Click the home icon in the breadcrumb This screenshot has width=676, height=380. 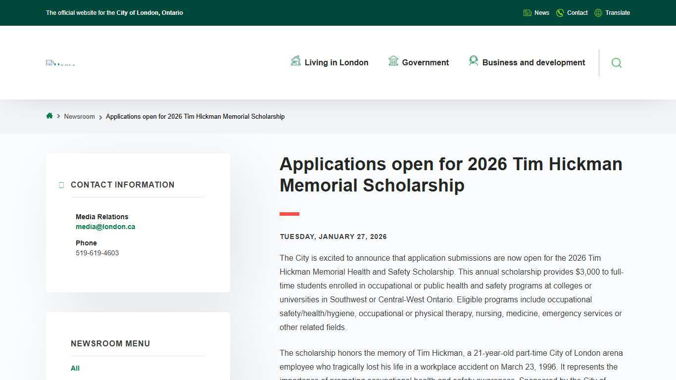49,116
